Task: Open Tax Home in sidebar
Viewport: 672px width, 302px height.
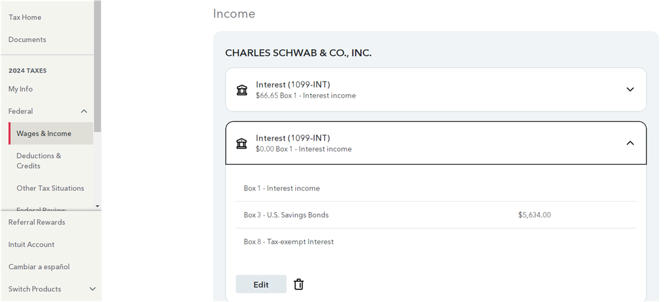Action: click(25, 17)
